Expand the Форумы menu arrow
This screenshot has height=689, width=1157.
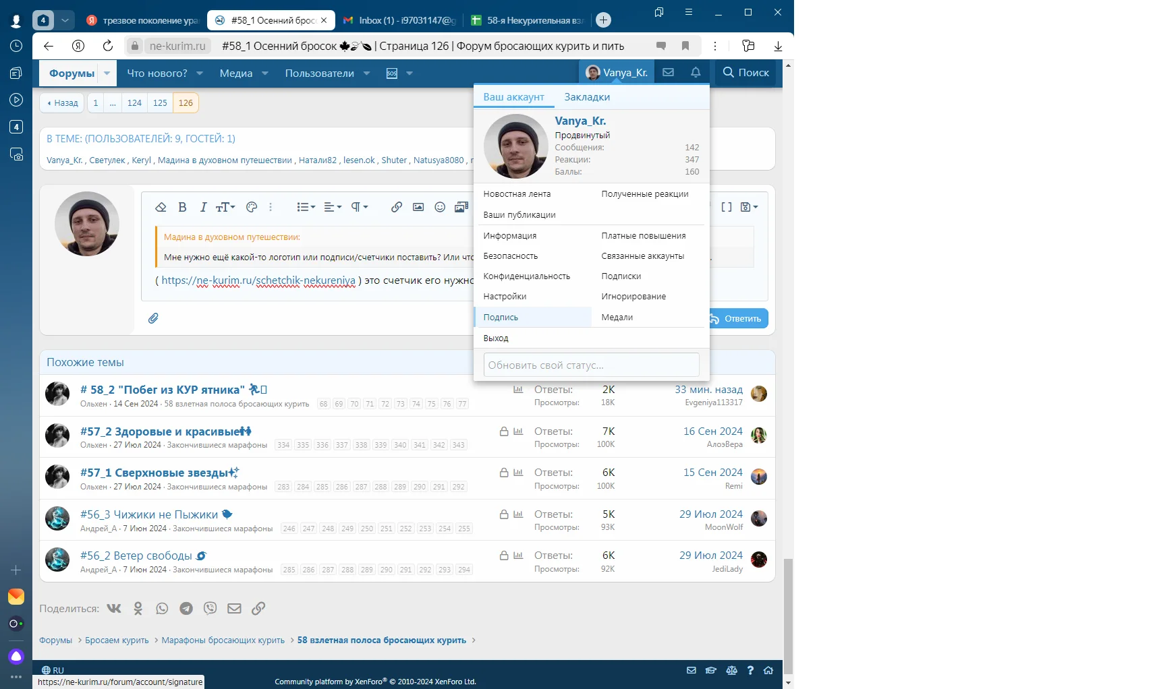tap(107, 73)
